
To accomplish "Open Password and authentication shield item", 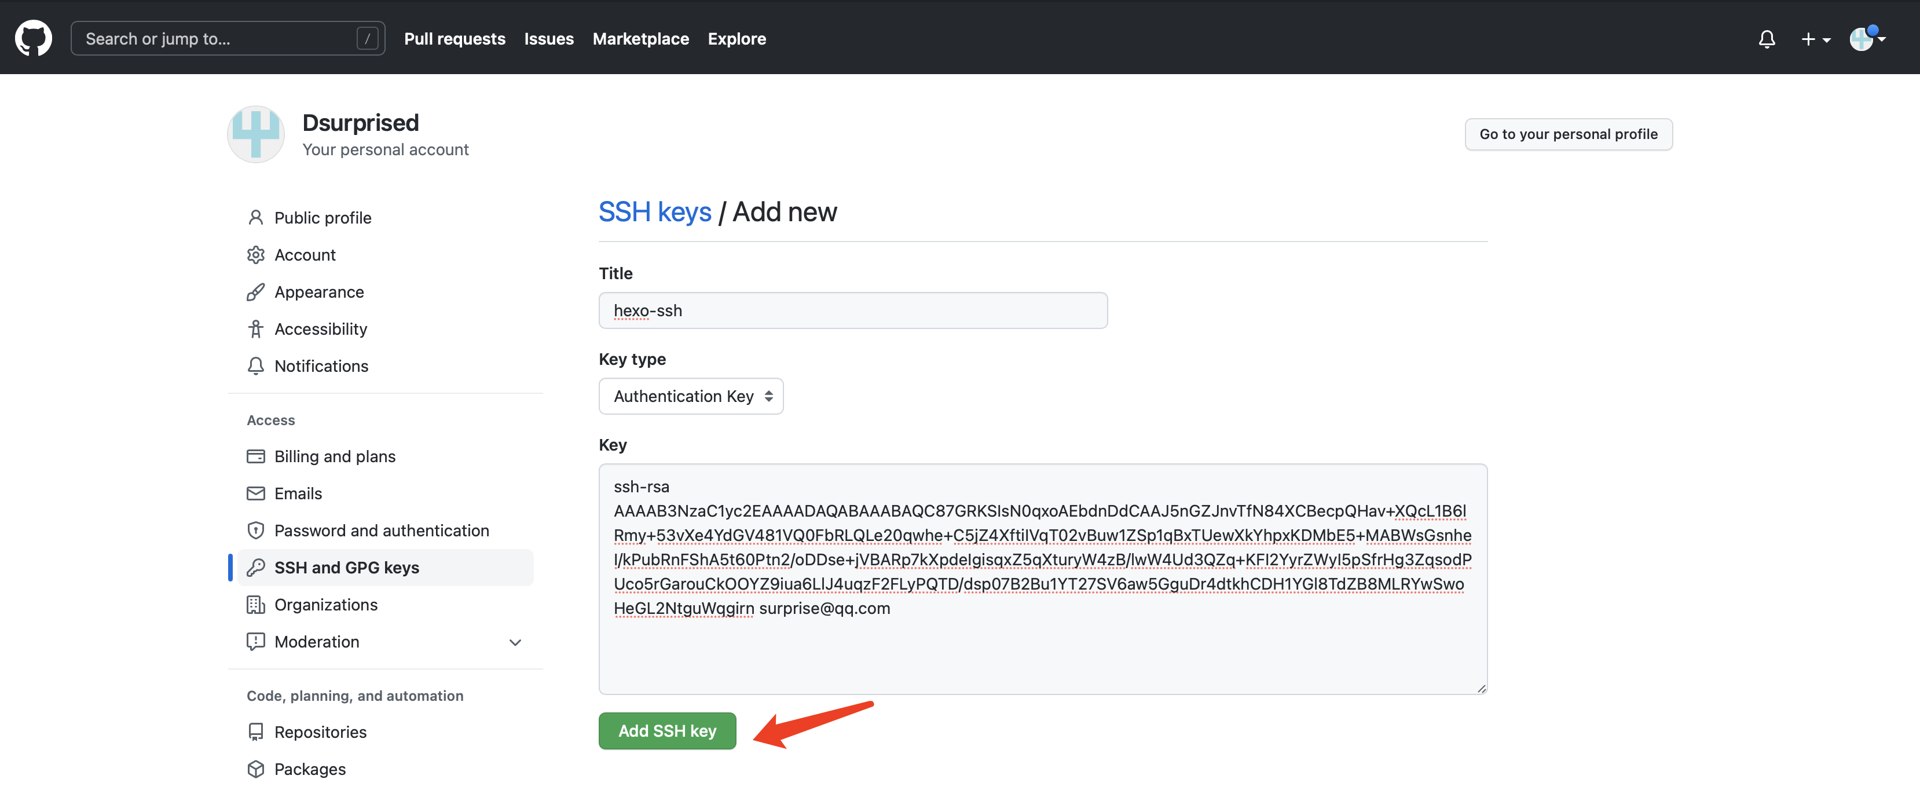I will [x=381, y=531].
